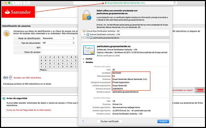
Task: Click virtual keyboard key z
Action: point(46,67)
